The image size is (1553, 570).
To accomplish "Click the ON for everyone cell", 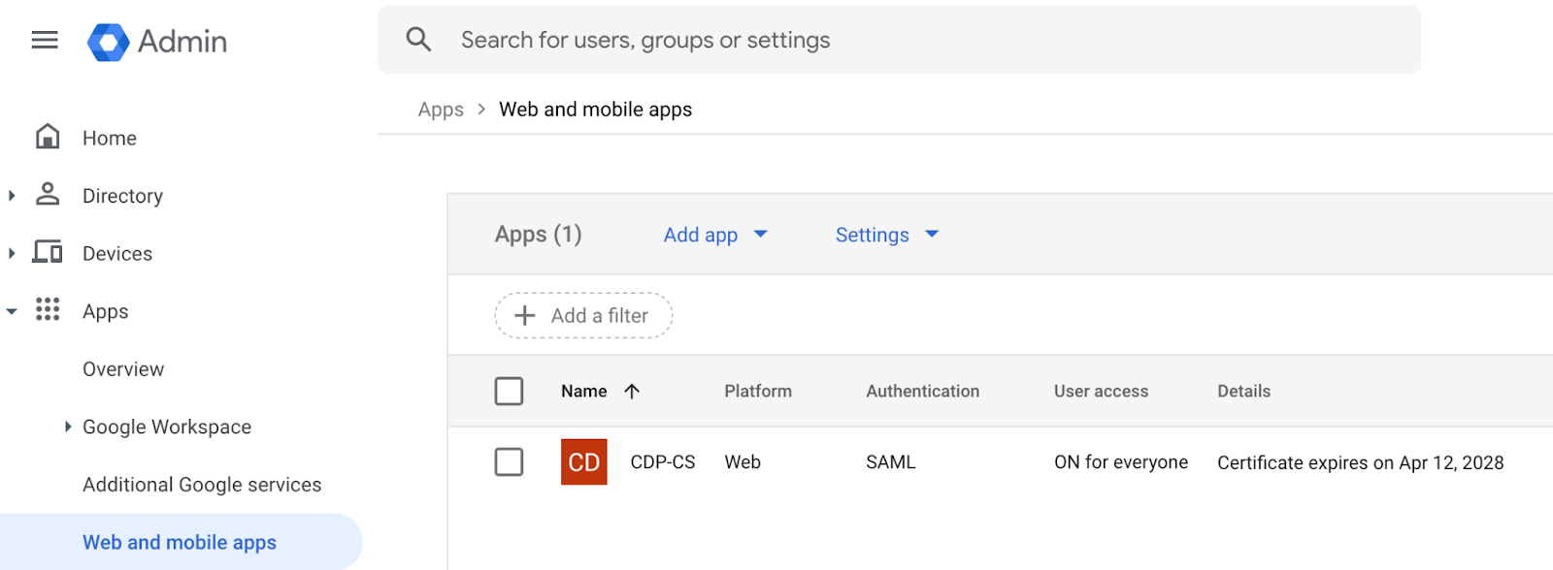I will [1121, 462].
